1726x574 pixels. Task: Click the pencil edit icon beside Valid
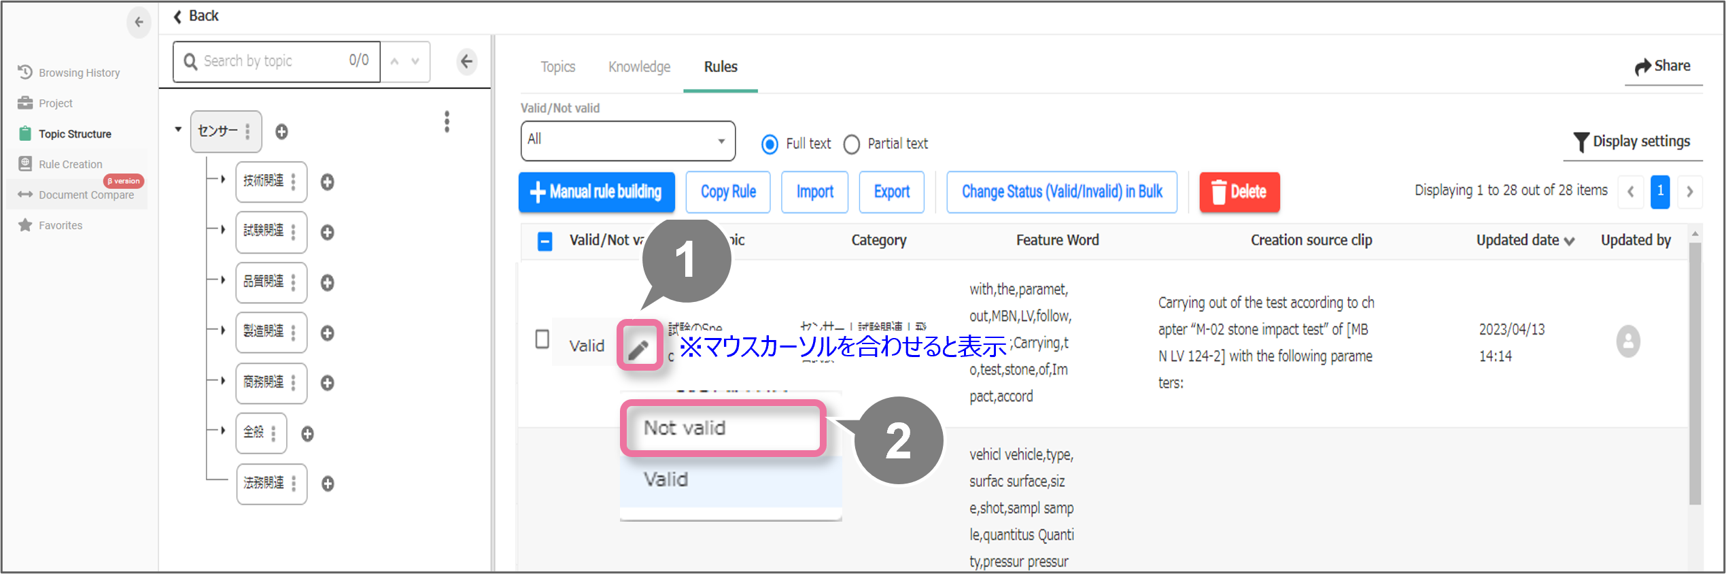tap(638, 348)
